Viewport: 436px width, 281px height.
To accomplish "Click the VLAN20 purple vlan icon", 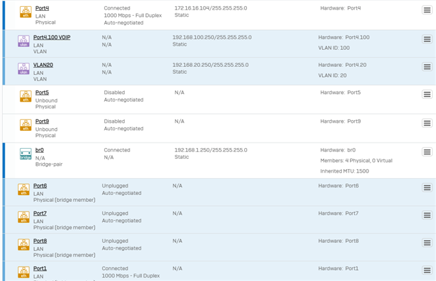I will (24, 69).
